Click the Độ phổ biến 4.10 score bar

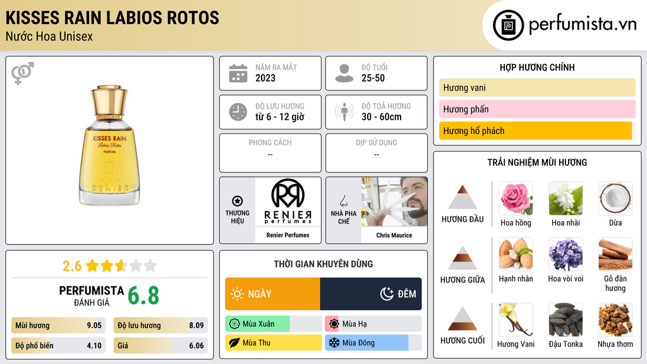coord(59,346)
